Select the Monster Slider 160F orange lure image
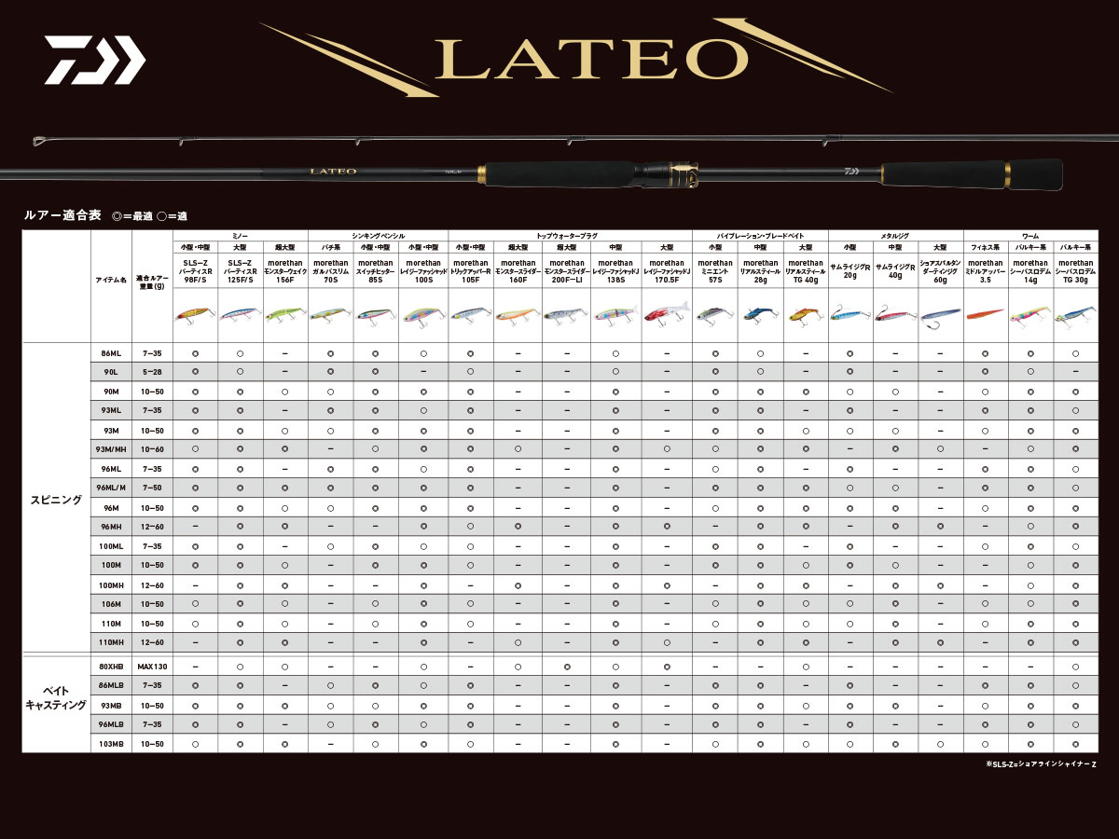 coord(518,316)
